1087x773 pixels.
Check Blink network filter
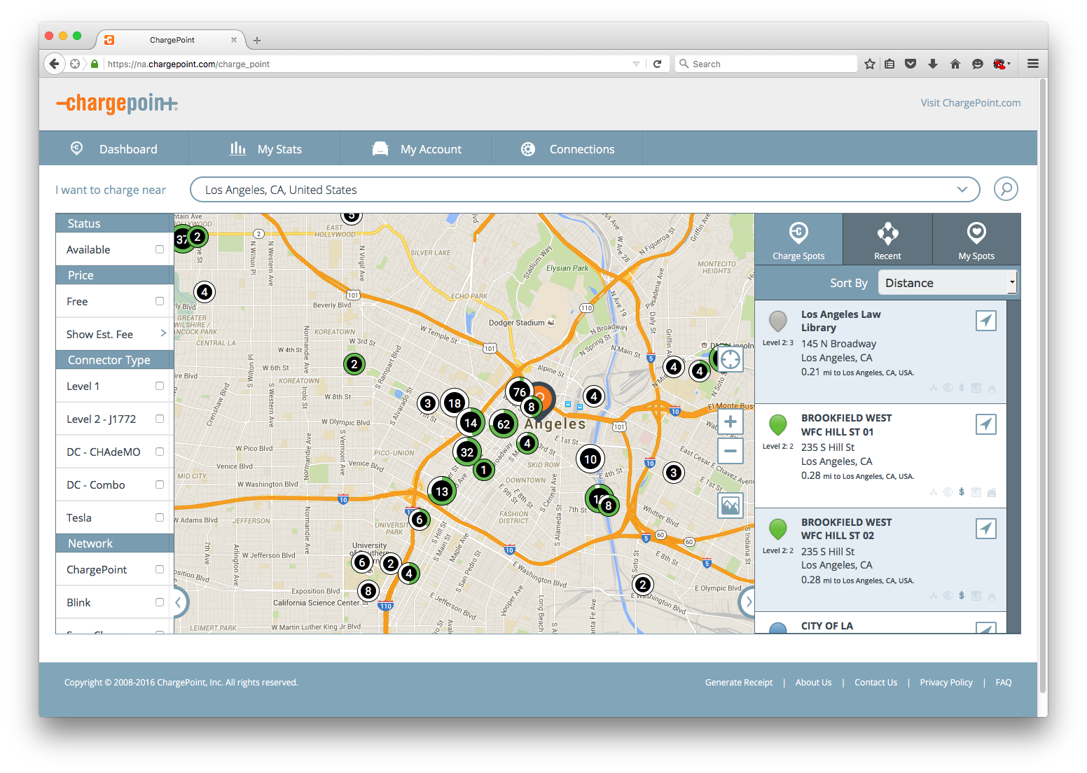[x=160, y=602]
